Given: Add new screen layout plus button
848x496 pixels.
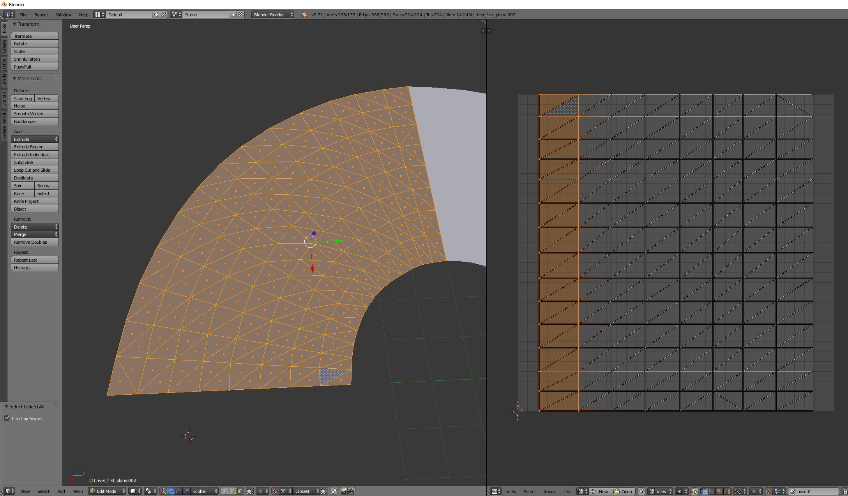Looking at the screenshot, I should click(x=156, y=14).
